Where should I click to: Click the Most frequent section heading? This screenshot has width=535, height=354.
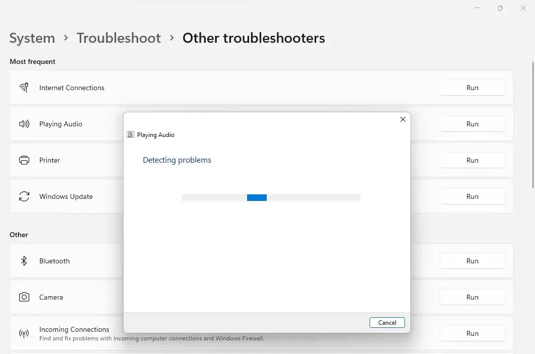click(32, 61)
